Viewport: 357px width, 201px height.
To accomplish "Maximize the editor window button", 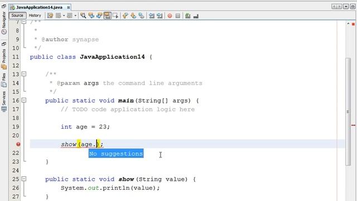I will click(x=353, y=7).
